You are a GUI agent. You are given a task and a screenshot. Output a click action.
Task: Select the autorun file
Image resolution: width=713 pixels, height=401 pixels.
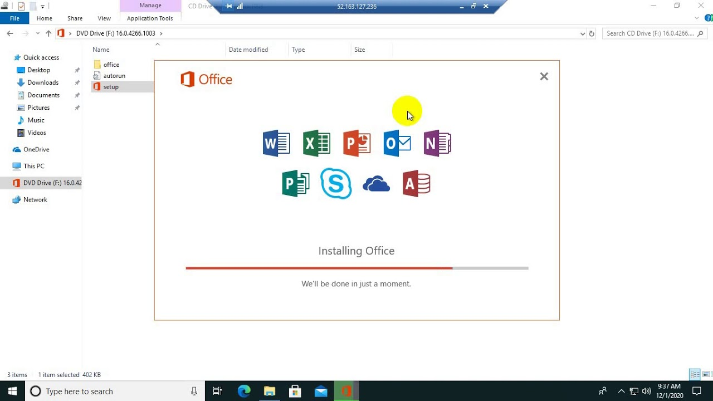tap(109, 76)
